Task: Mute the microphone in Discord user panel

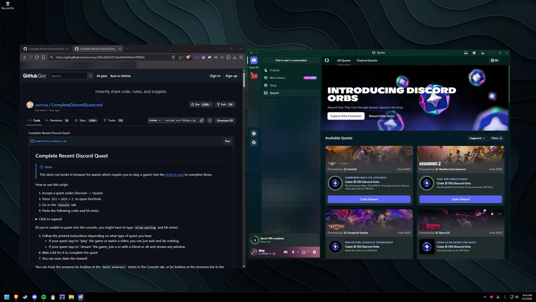Action: coord(293,252)
